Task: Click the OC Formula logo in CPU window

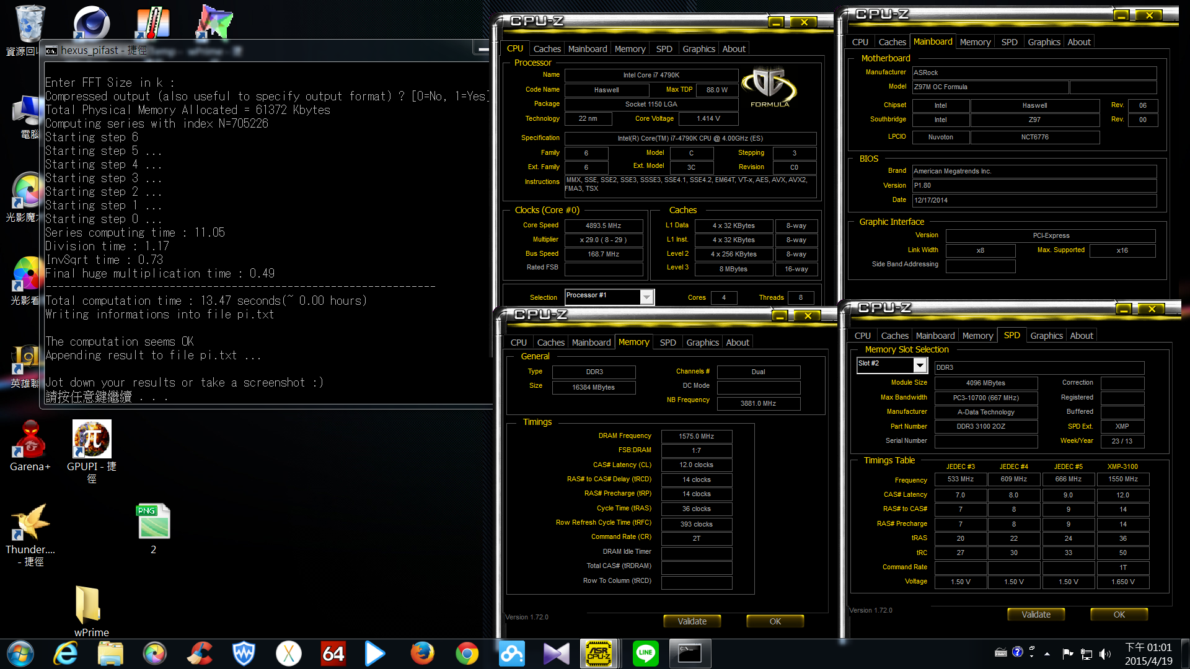Action: [x=769, y=87]
